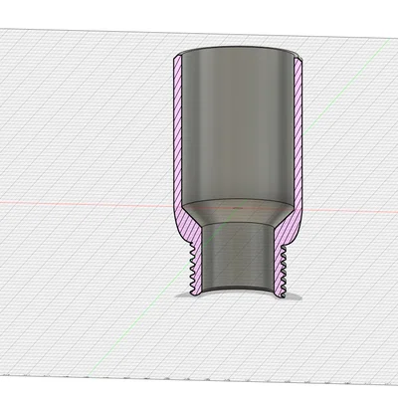Pick the large upper inner bore face
398x398 pixels.
coord(238,126)
